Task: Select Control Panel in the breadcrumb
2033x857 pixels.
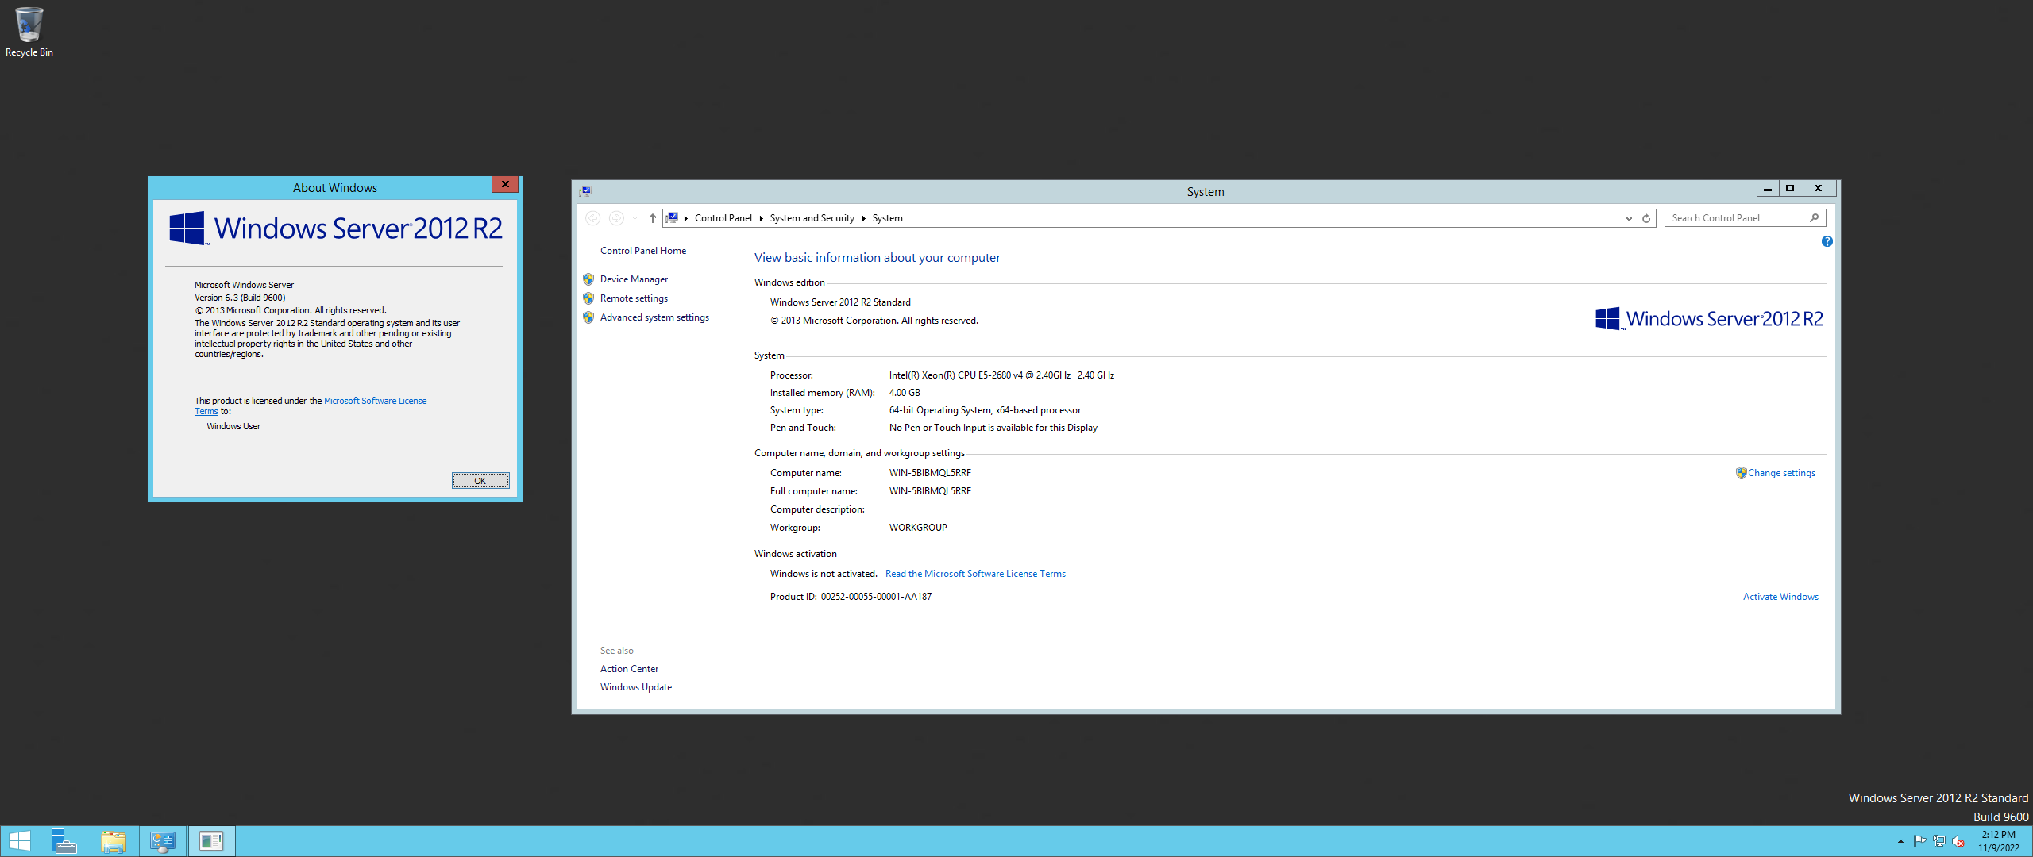Action: 723,218
